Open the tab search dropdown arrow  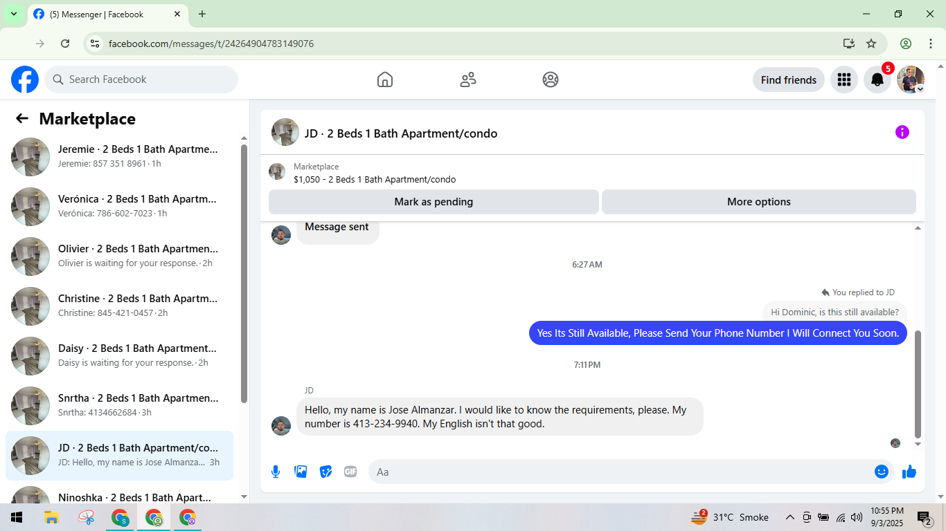[13, 14]
